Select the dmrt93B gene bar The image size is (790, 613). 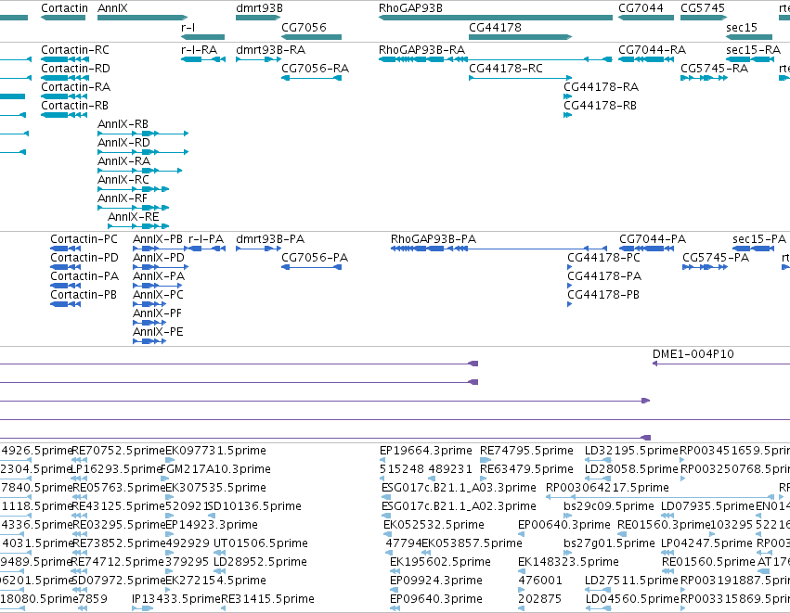[258, 18]
